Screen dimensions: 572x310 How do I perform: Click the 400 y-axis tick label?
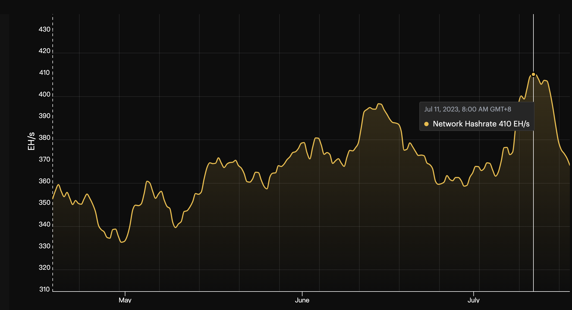pyautogui.click(x=44, y=94)
